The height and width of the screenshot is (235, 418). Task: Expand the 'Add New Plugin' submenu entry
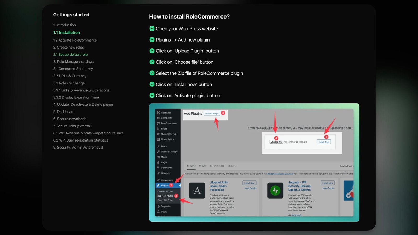[166, 195]
